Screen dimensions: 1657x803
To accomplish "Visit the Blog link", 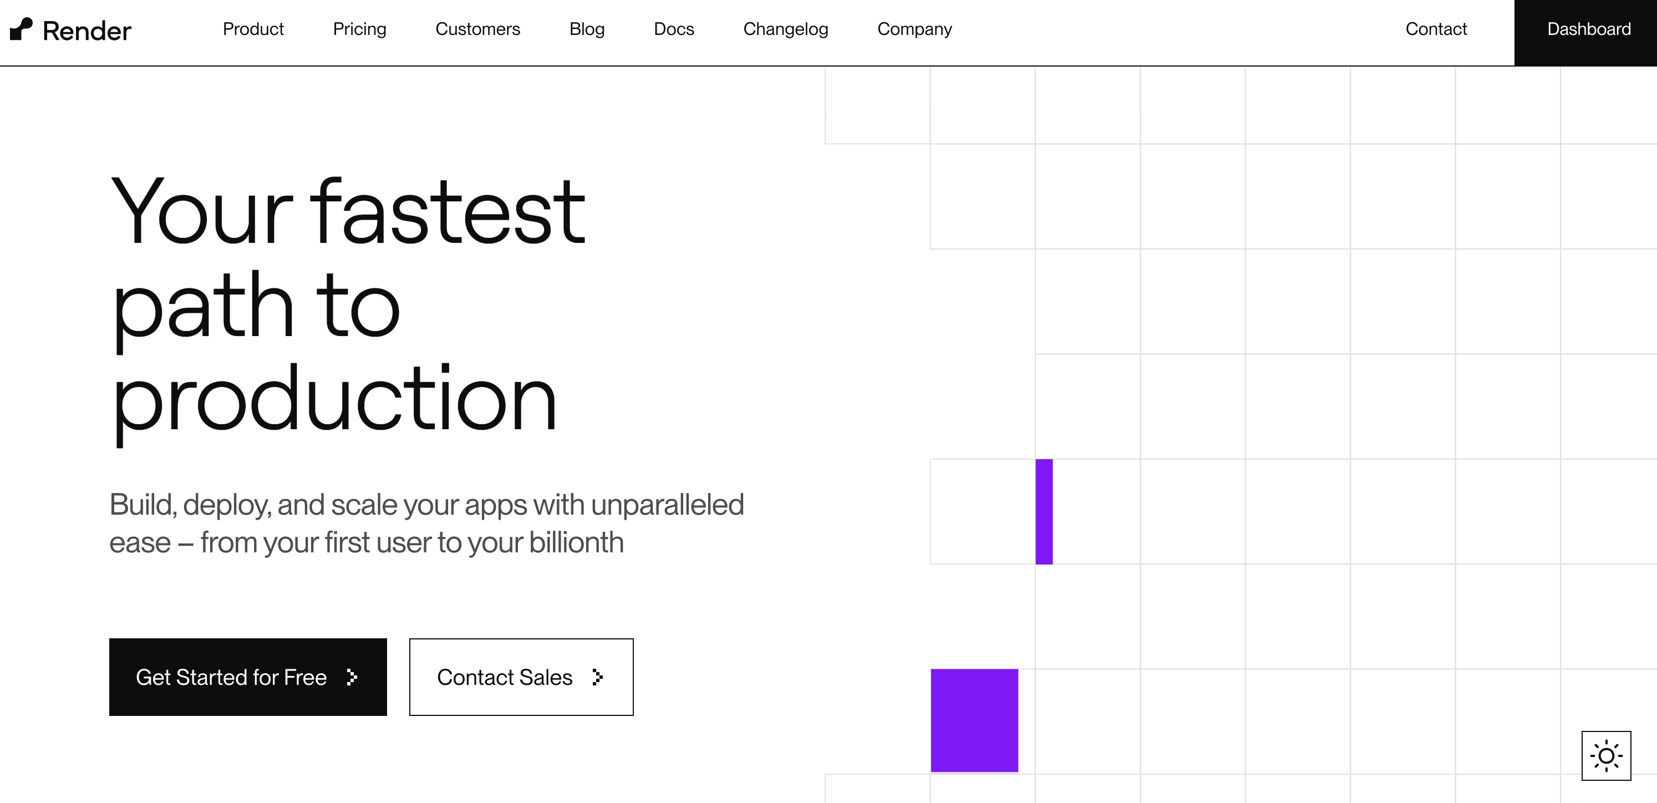I will coord(587,29).
